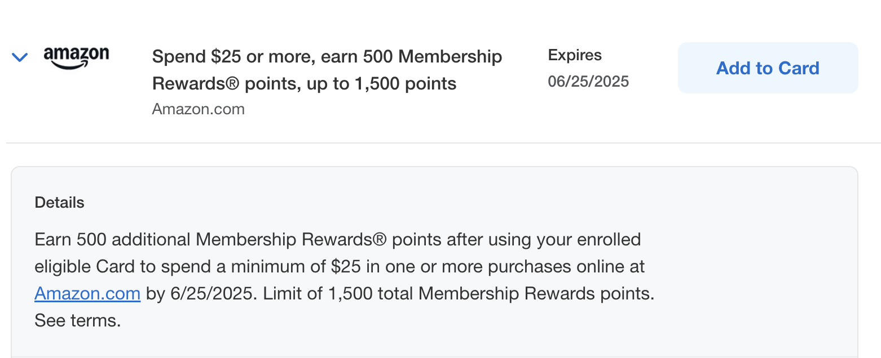Click the Limit of 1,500 total sentence
This screenshot has width=881, height=358.
coord(457,294)
